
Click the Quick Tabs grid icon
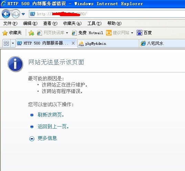[x=6, y=43]
